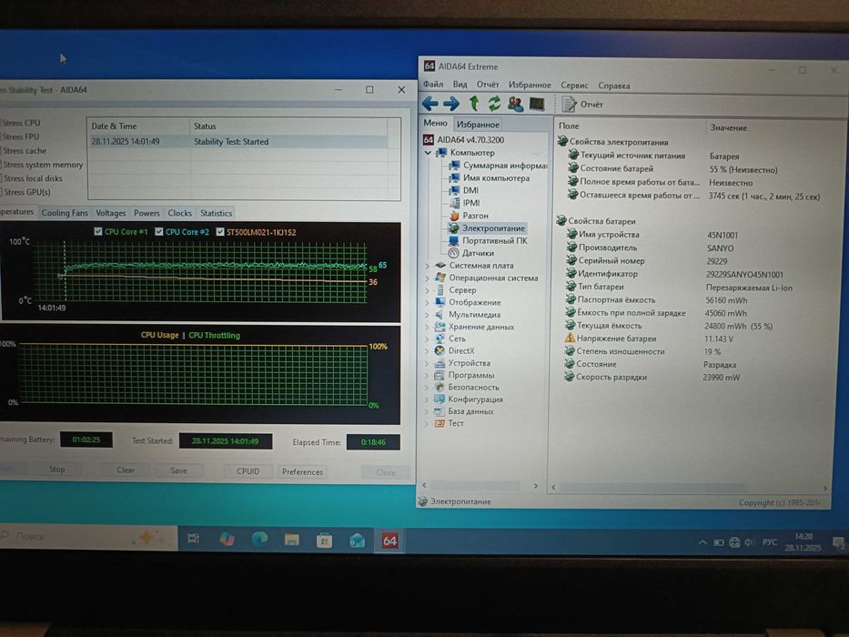
Task: Click the Безопасность icon in tree
Action: click(x=440, y=387)
